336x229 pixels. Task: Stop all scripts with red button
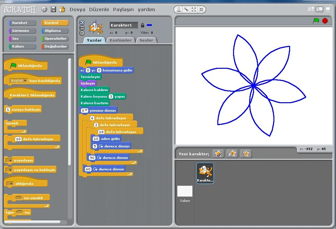[x=325, y=21]
